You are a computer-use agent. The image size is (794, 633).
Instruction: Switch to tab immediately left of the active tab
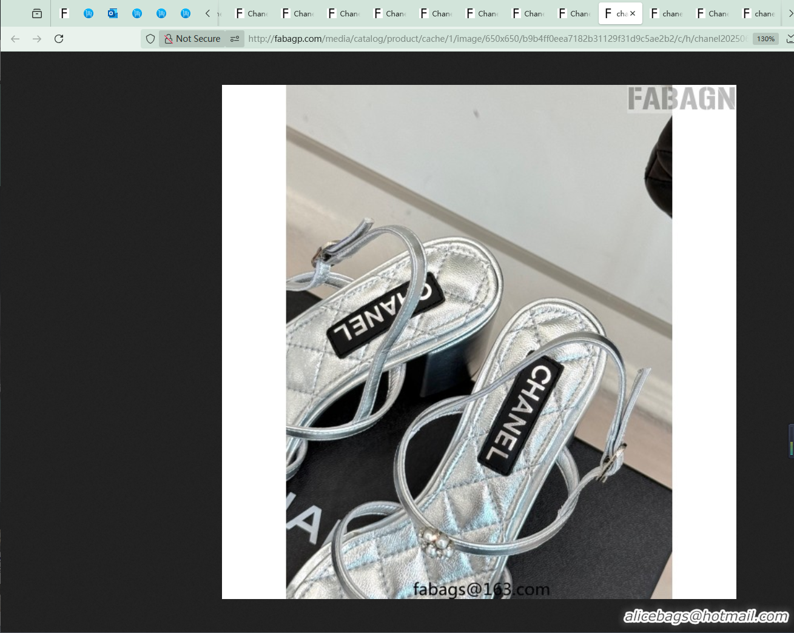574,13
